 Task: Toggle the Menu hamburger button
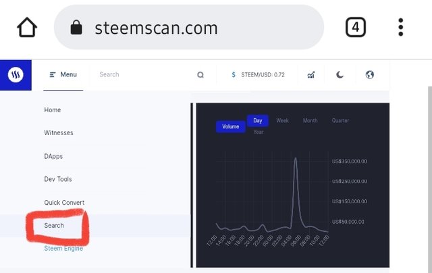pyautogui.click(x=63, y=74)
